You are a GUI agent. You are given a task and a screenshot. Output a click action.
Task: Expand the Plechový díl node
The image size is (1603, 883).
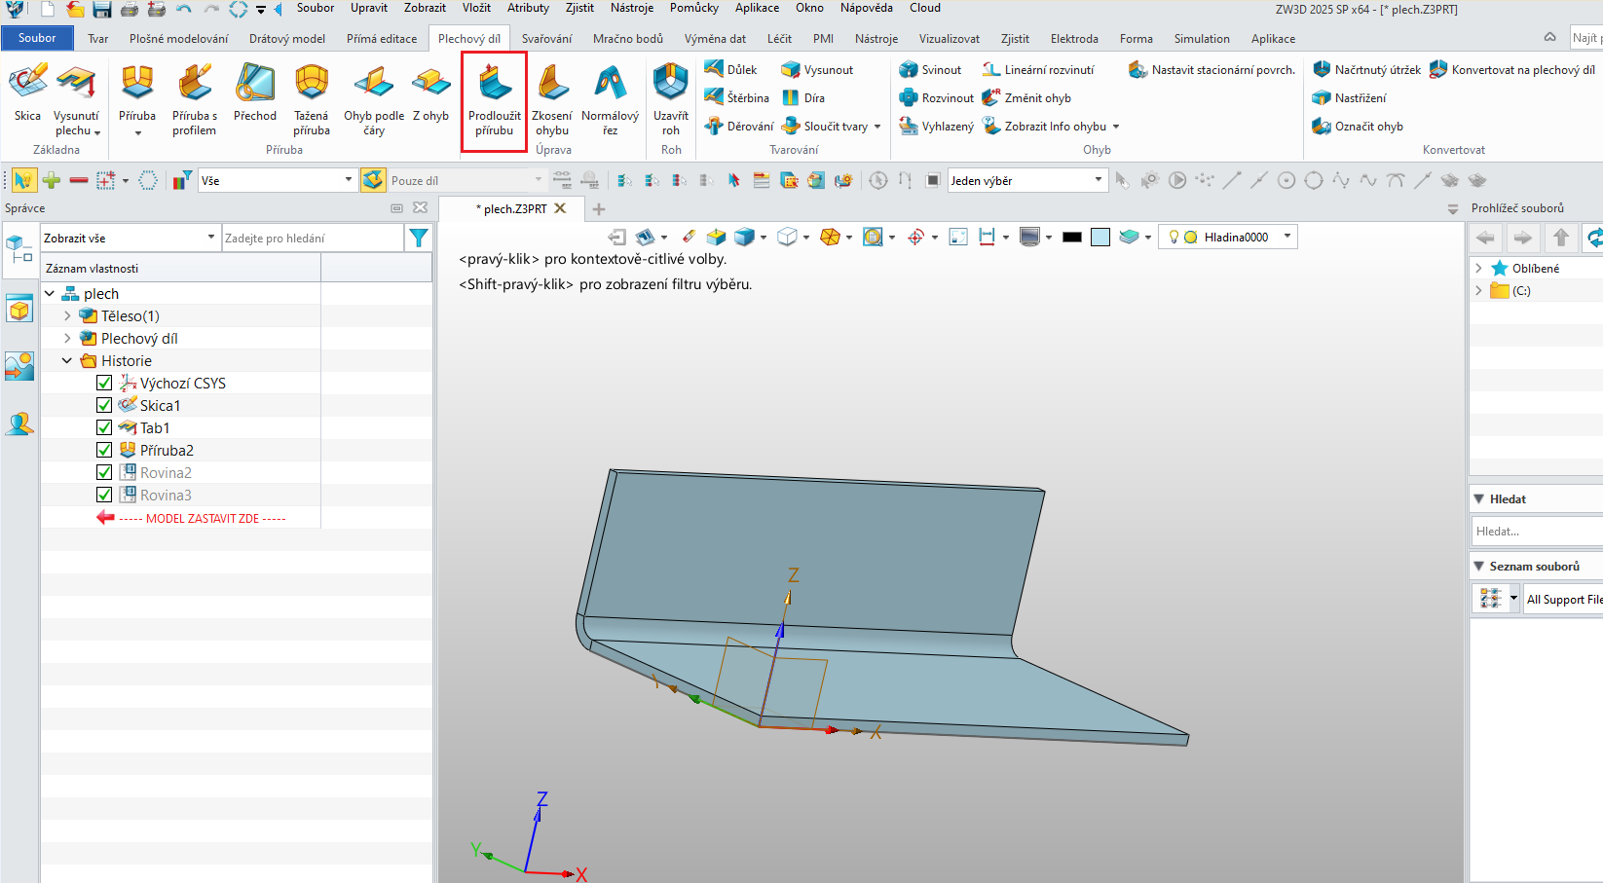point(67,338)
